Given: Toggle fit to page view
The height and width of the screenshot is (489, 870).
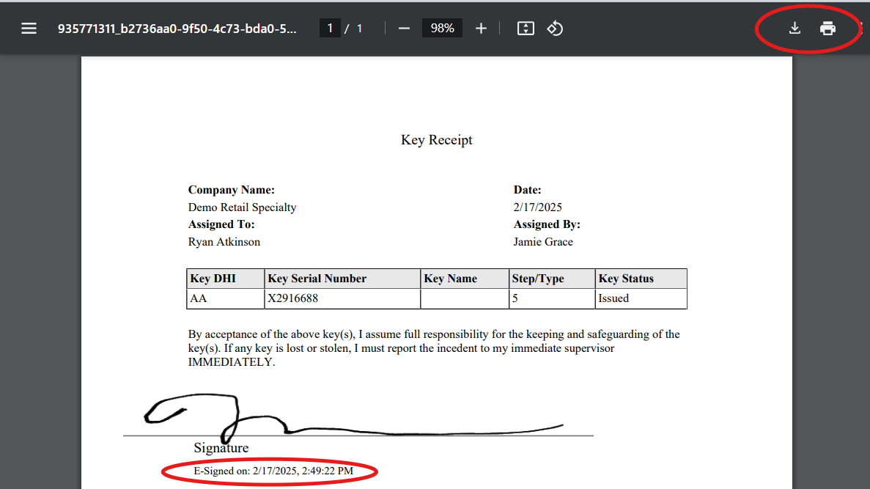Looking at the screenshot, I should 526,29.
